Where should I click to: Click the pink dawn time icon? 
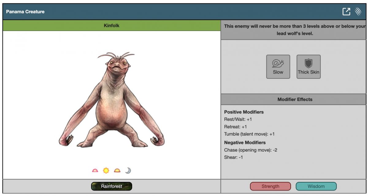pos(95,171)
